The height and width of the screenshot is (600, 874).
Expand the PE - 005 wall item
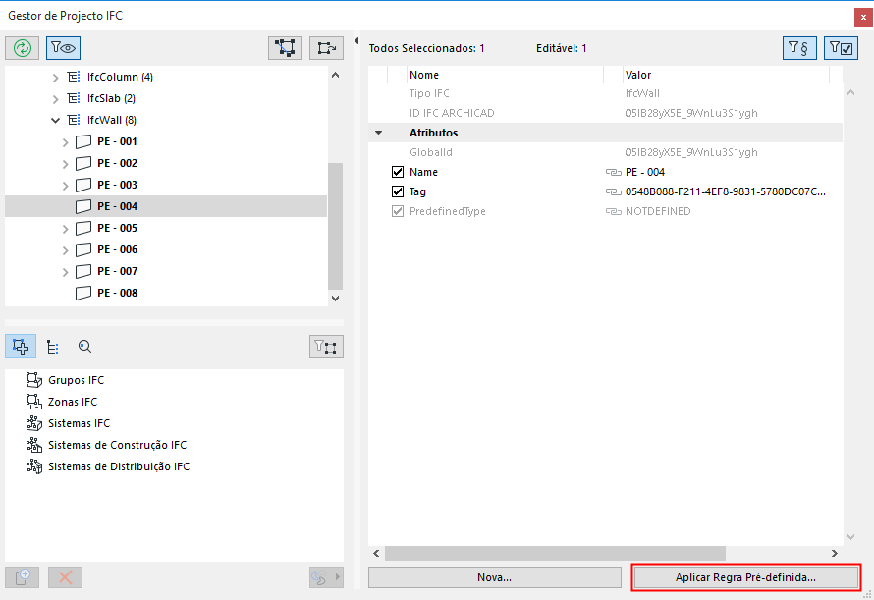click(x=65, y=229)
